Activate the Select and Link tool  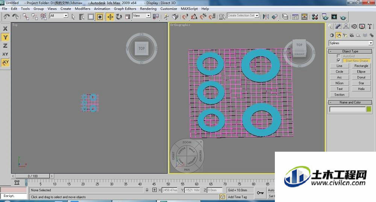26,17
